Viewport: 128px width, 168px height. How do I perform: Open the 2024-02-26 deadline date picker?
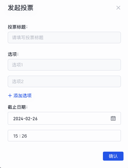(x=64, y=118)
